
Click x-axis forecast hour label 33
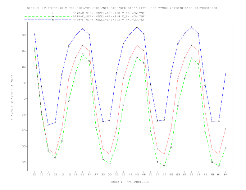(x=110, y=174)
